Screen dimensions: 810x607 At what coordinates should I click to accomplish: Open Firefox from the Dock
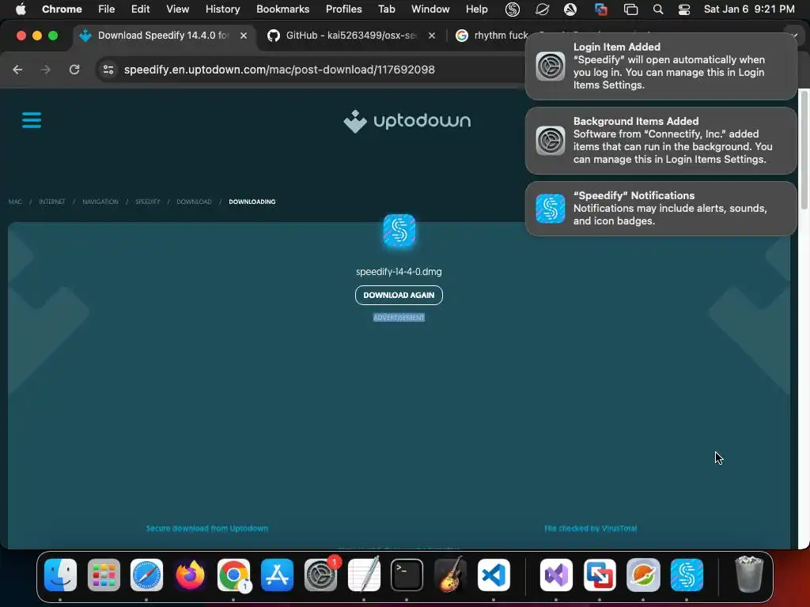[x=190, y=575]
